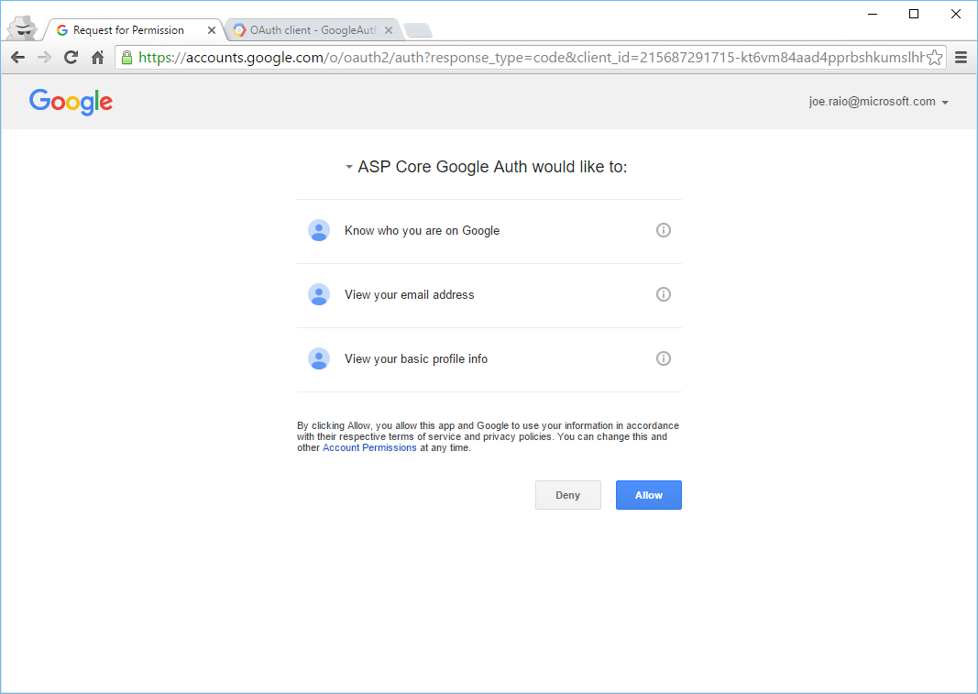The image size is (978, 694).
Task: Close the OAuth client tab
Action: tap(389, 30)
